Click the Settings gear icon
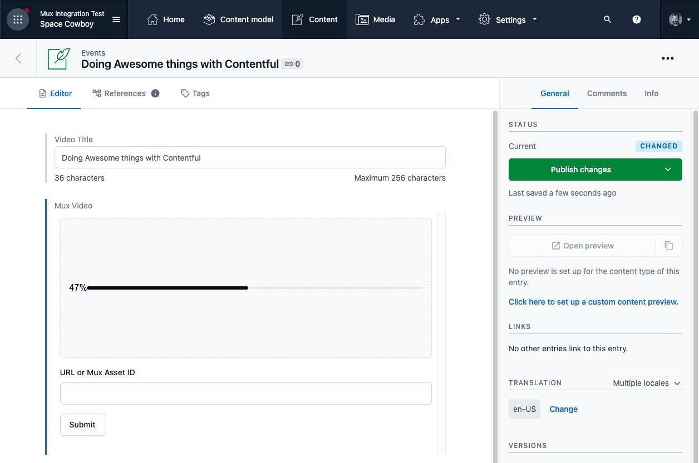The width and height of the screenshot is (699, 463). (485, 19)
